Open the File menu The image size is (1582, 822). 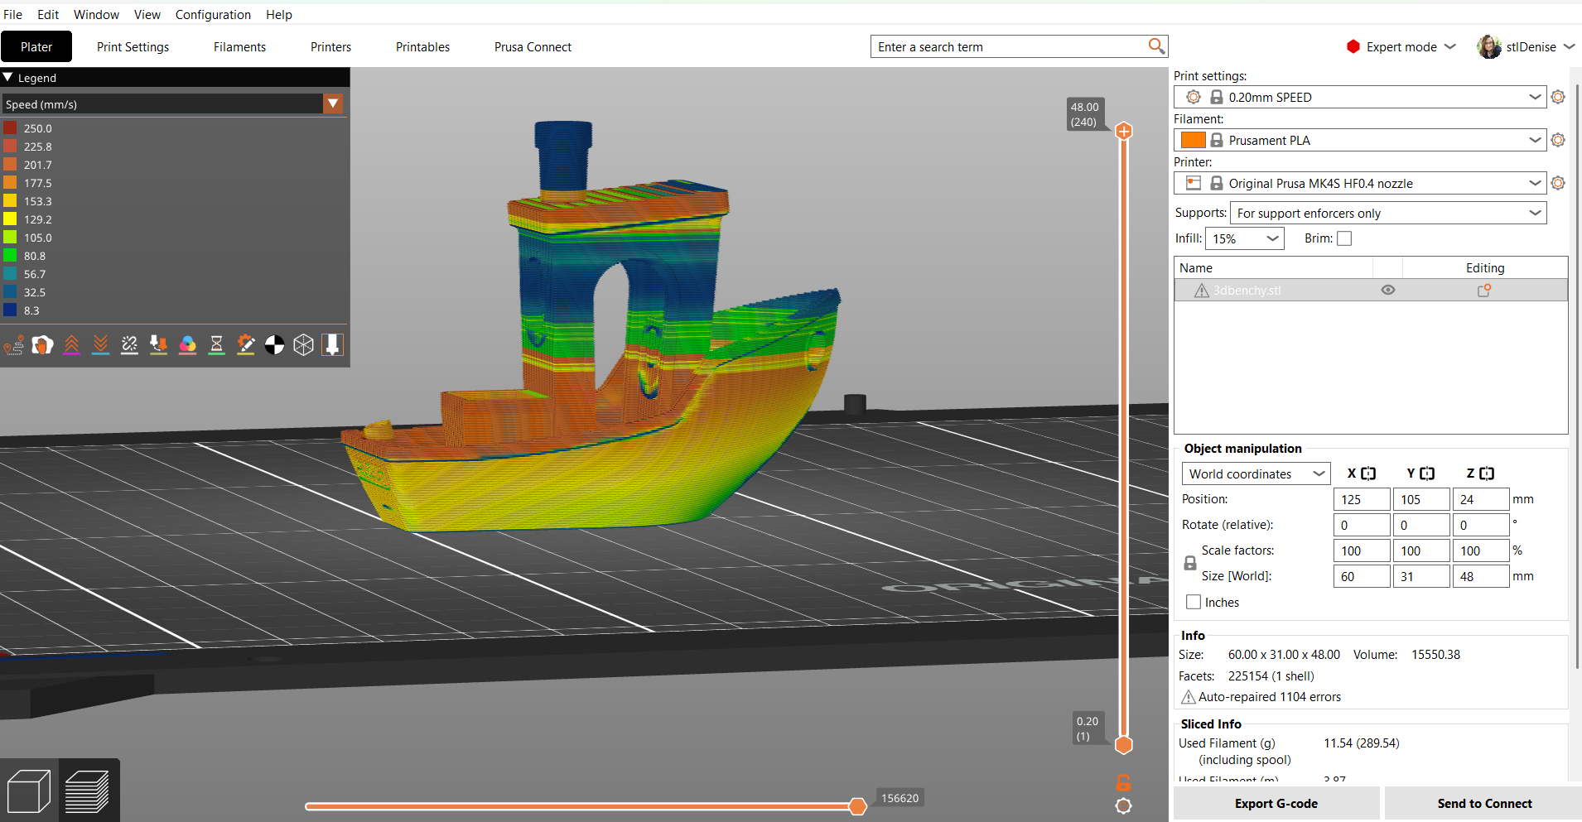pos(12,14)
